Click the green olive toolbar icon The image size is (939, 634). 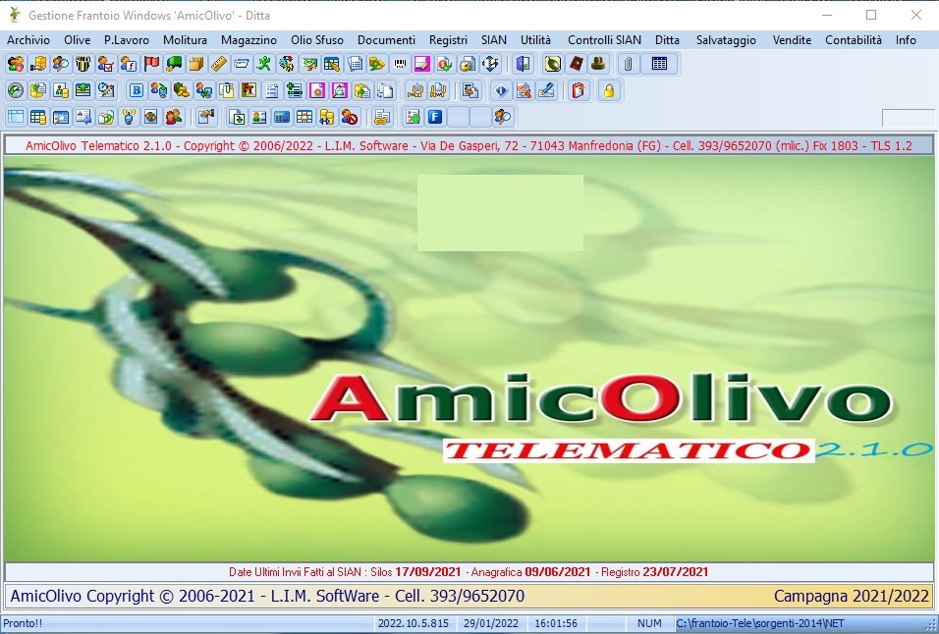click(x=553, y=64)
